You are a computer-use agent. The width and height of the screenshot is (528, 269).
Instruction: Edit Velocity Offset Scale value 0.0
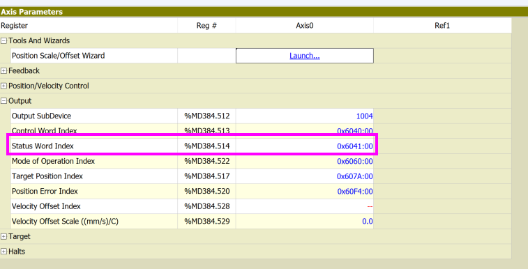tap(304, 221)
